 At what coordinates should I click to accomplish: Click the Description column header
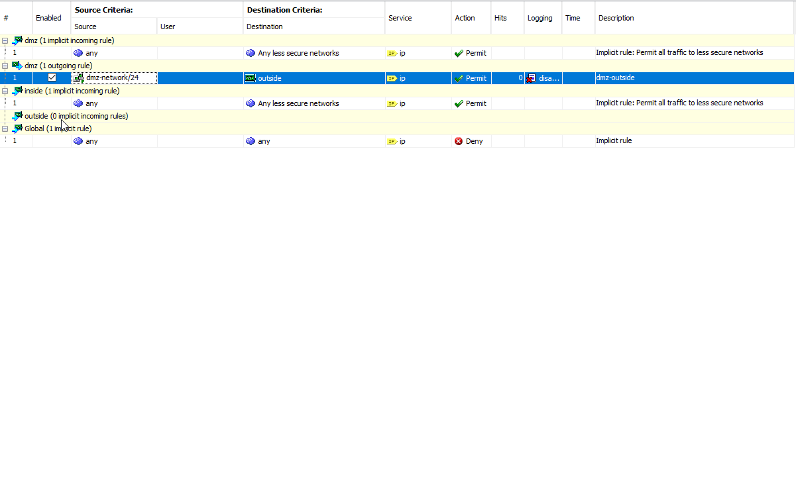coord(616,18)
